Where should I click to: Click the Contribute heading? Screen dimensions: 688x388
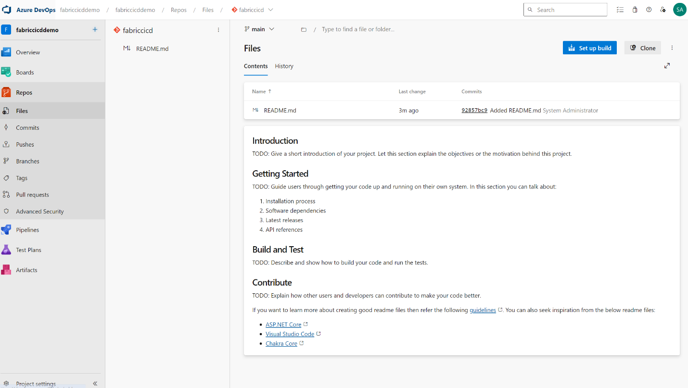pyautogui.click(x=272, y=282)
